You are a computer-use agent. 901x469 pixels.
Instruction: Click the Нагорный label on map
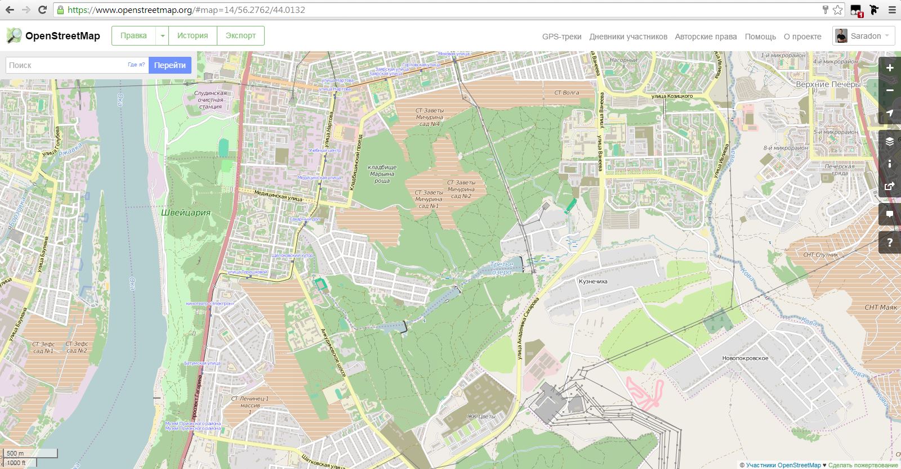coord(623,60)
